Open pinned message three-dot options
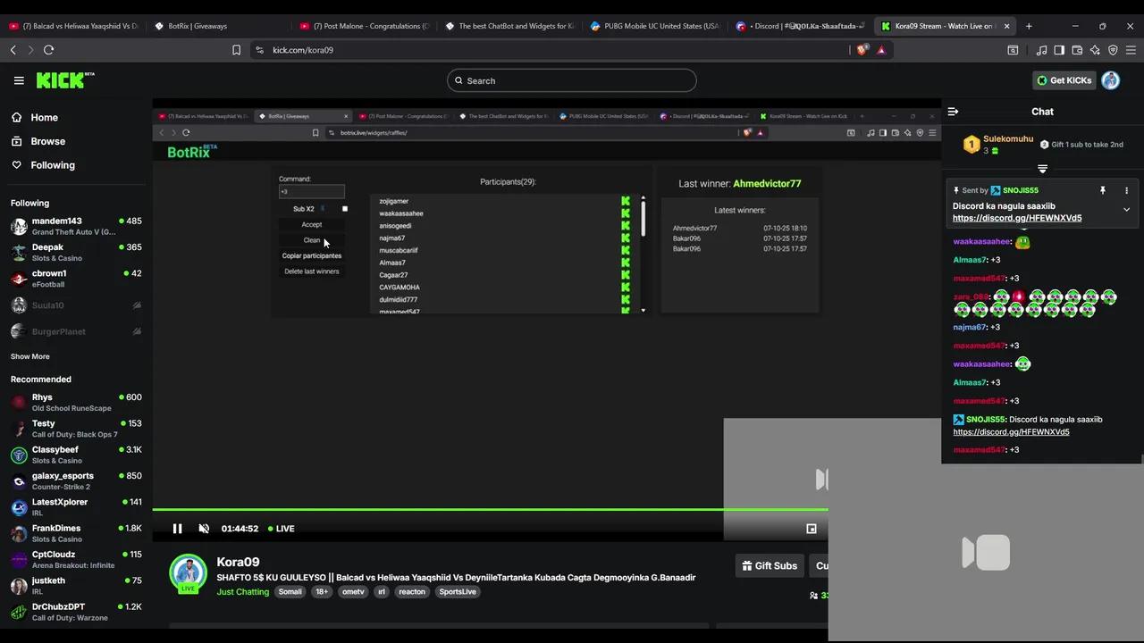Image resolution: width=1144 pixels, height=643 pixels. 1126,190
